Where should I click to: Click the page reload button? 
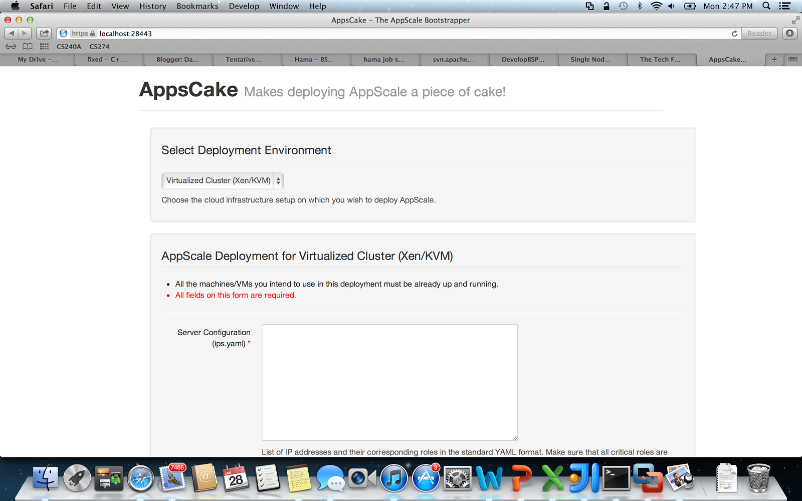[x=734, y=34]
